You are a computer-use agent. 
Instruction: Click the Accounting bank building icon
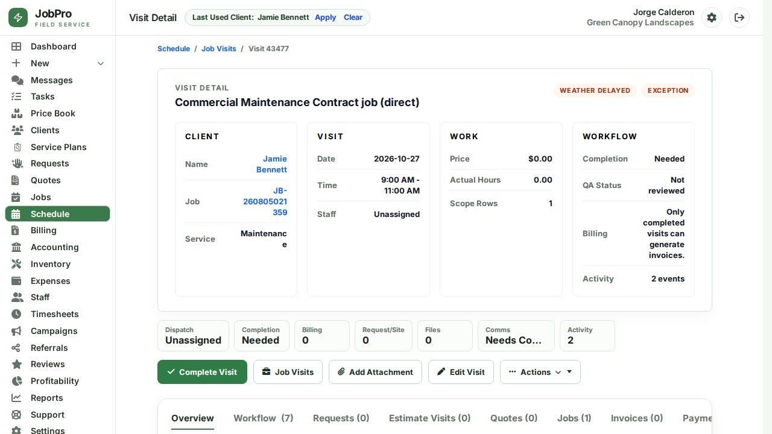point(16,247)
